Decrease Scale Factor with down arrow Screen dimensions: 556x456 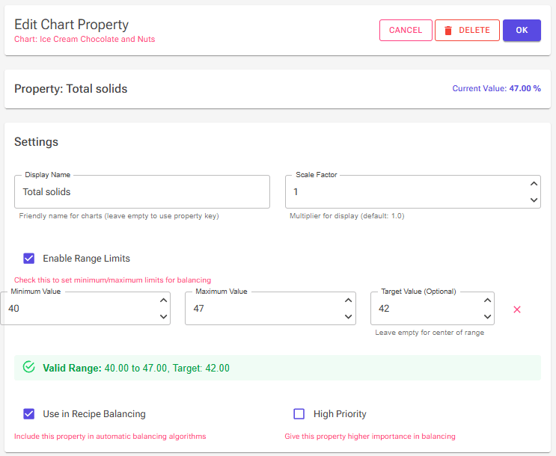tap(534, 200)
